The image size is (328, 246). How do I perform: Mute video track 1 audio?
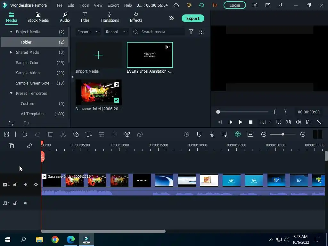[26, 184]
